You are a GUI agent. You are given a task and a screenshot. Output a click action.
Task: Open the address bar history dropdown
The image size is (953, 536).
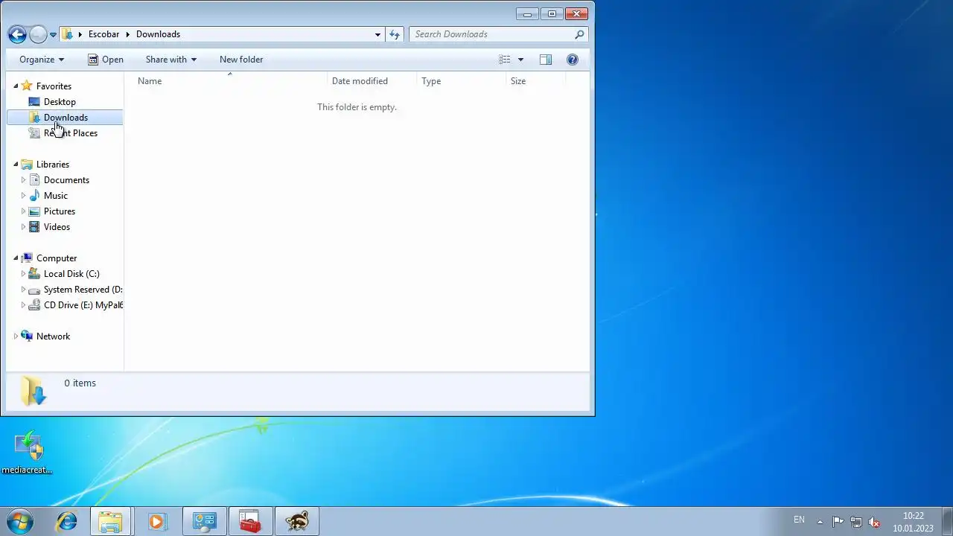click(x=377, y=34)
